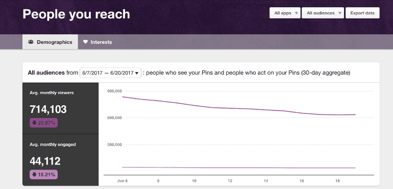Switch to the Interests tab
The height and width of the screenshot is (189, 393).
97,42
